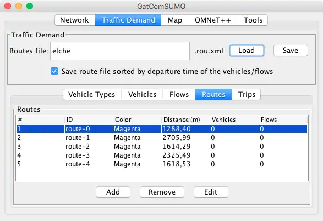This screenshot has height=221, width=323.
Task: Select the route-3 row
Action: click(162, 155)
